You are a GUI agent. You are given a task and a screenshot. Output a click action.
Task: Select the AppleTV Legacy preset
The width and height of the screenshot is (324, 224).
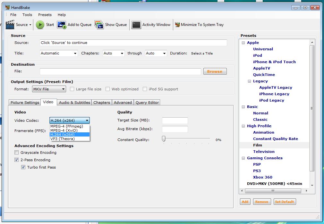pos(276,87)
